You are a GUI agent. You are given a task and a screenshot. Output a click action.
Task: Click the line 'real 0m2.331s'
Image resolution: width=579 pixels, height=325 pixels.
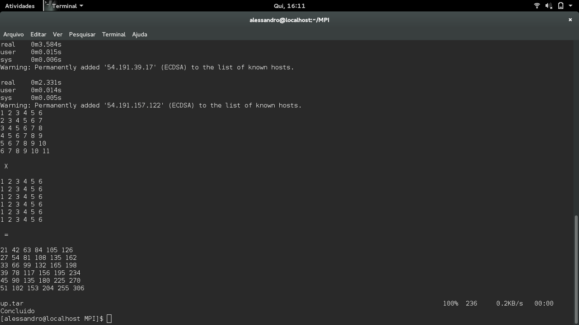click(31, 83)
